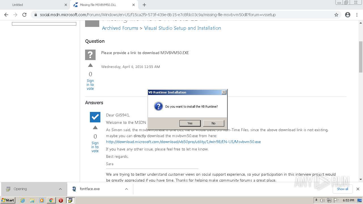Click scrollbar down arrow
The height and width of the screenshot is (204, 363).
[x=361, y=179]
